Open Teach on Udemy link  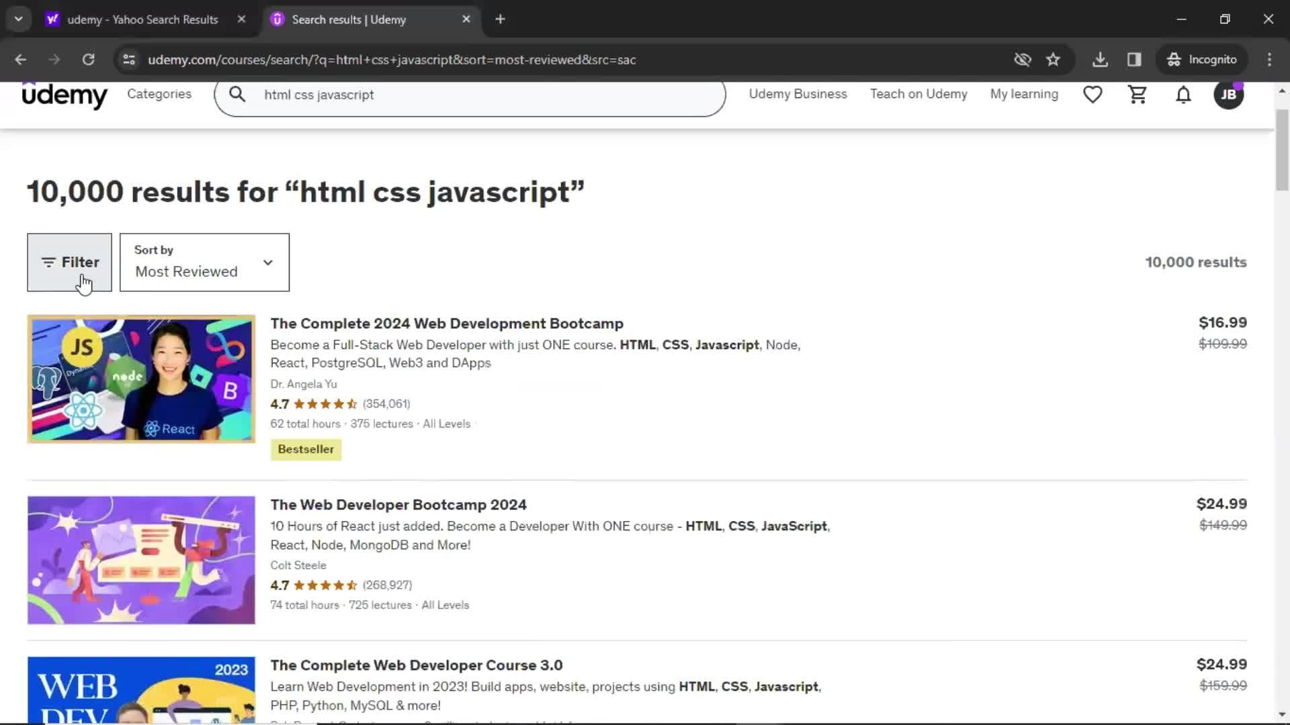[x=918, y=94]
